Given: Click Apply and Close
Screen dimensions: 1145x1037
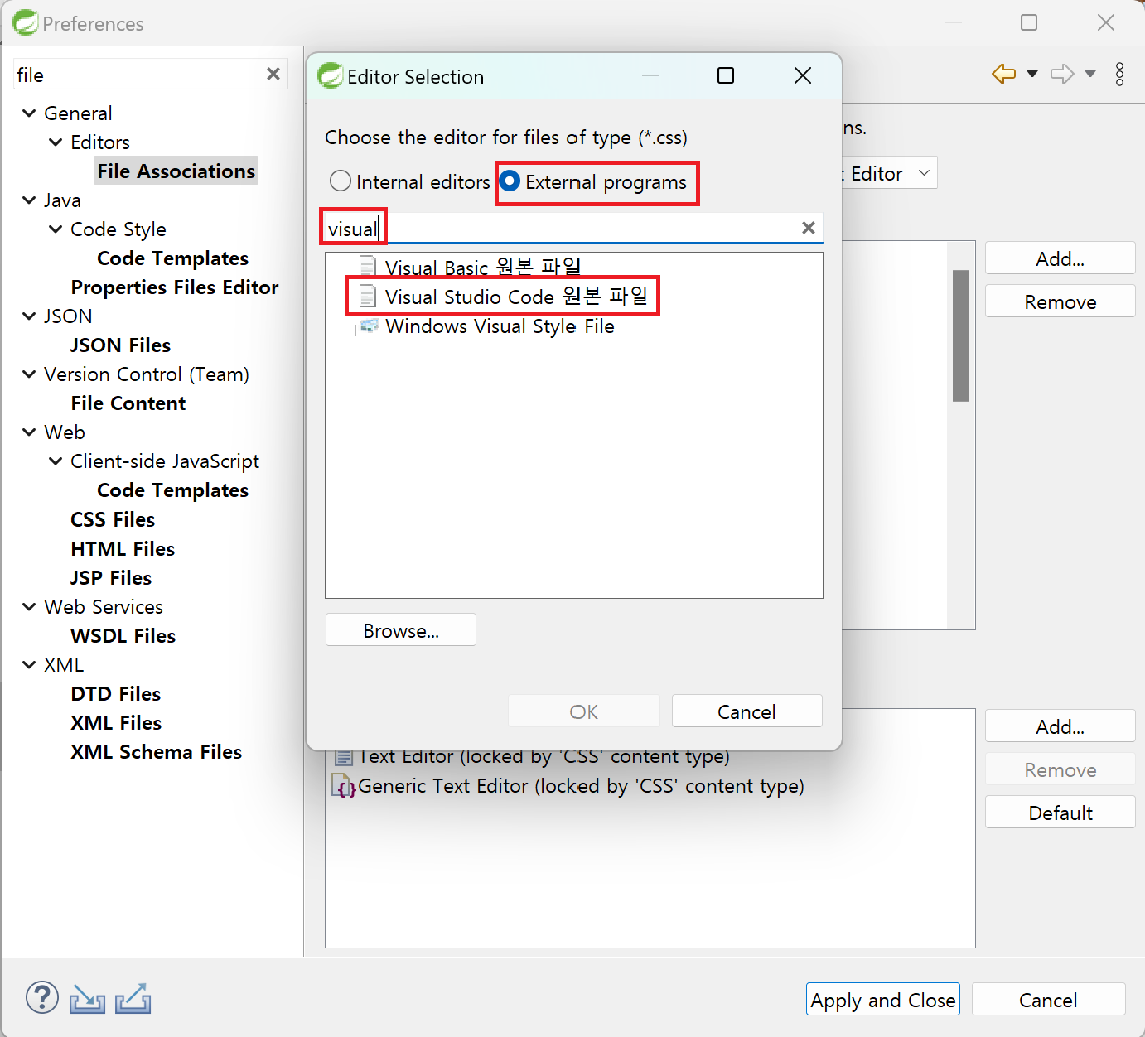Looking at the screenshot, I should point(883,1000).
